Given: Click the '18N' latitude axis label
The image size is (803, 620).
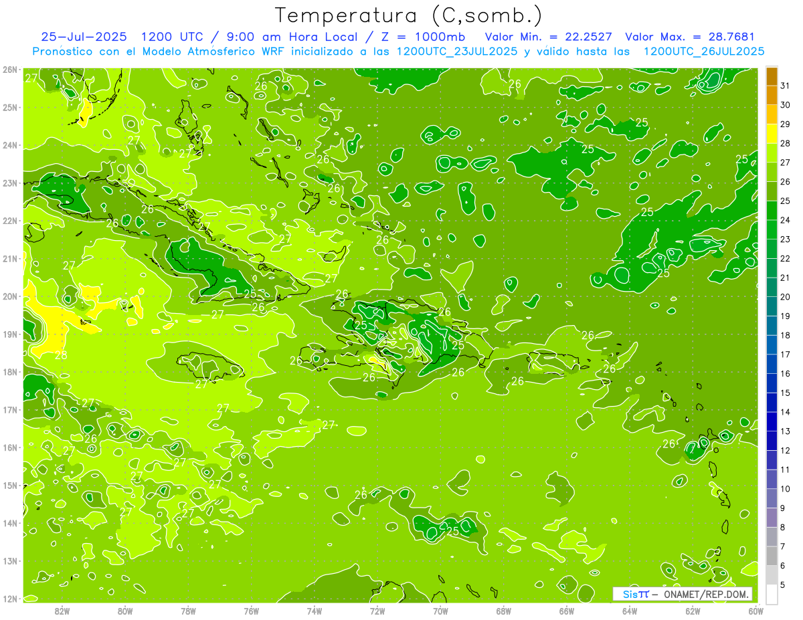Looking at the screenshot, I should point(9,372).
